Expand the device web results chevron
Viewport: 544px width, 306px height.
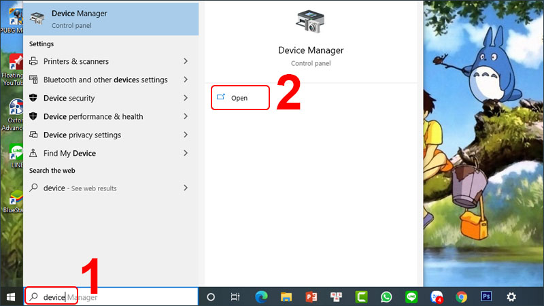click(x=186, y=188)
